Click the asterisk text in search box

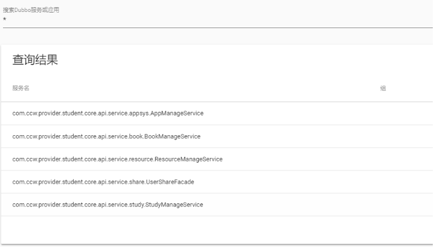coord(5,20)
